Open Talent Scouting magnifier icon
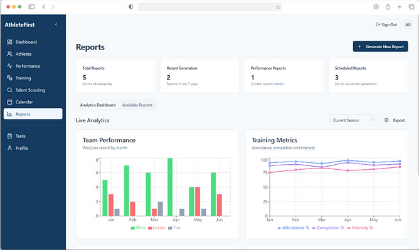This screenshot has height=250, width=419. (x=9, y=90)
